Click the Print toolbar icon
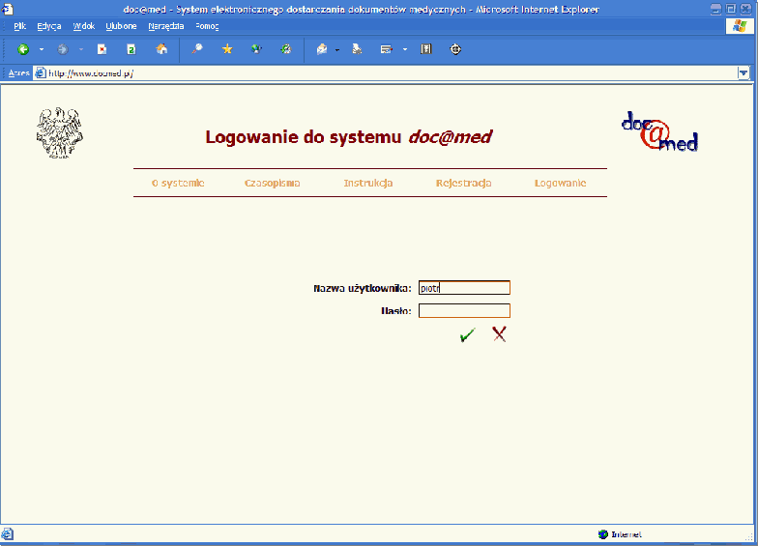 (357, 49)
